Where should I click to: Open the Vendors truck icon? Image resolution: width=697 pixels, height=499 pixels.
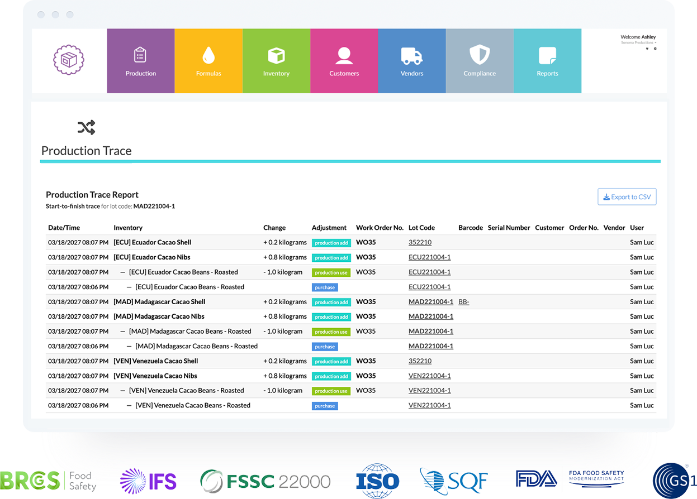click(411, 55)
